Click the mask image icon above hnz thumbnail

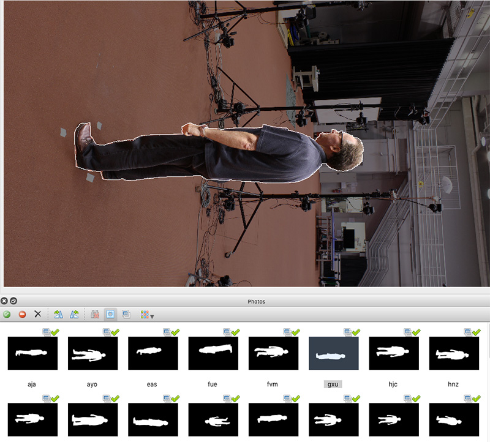(x=468, y=332)
